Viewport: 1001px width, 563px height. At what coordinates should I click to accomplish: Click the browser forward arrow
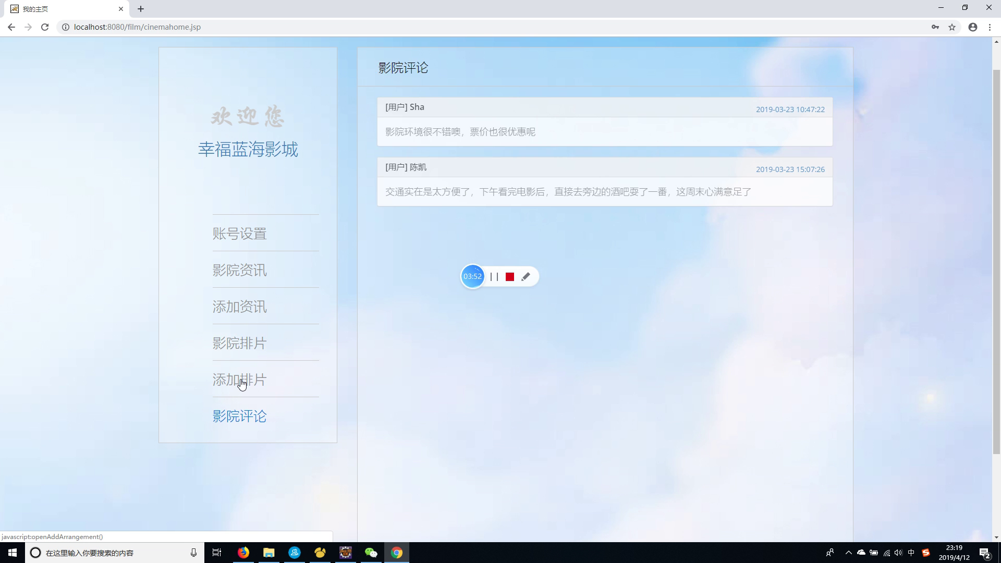point(28,27)
